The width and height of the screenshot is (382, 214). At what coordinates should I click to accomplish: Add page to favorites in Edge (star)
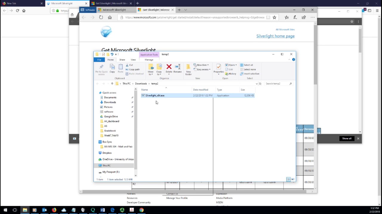[x=275, y=18]
